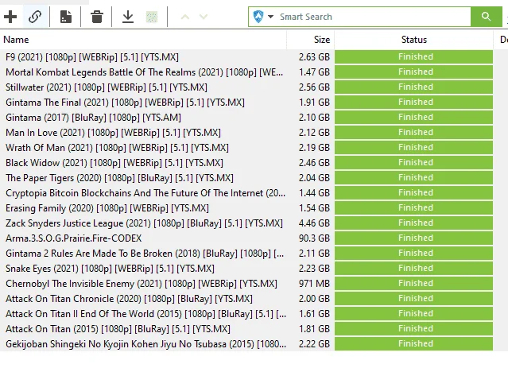Viewport: 508px width, 368px height.
Task: Click Finished status bar for F9 row
Action: pyautogui.click(x=413, y=56)
